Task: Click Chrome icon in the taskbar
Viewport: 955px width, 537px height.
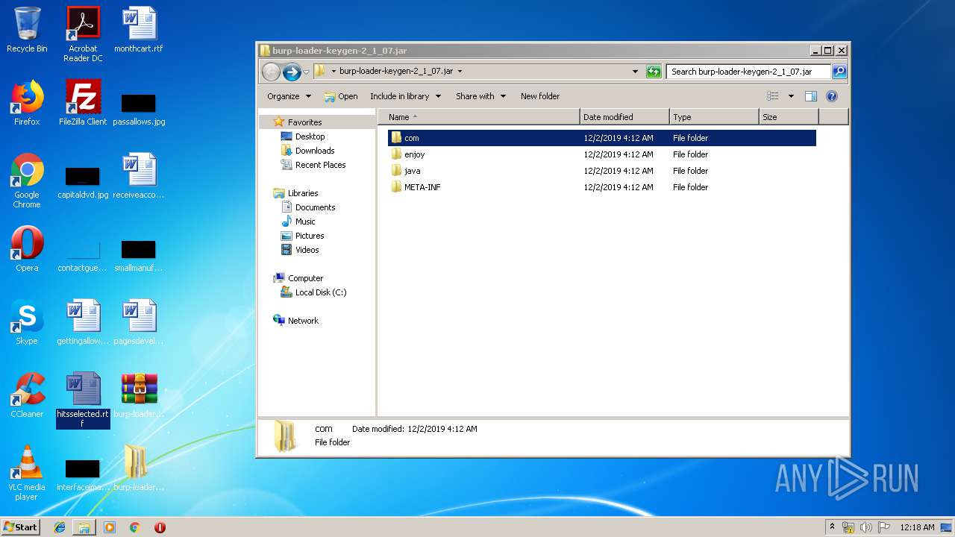Action: (134, 527)
